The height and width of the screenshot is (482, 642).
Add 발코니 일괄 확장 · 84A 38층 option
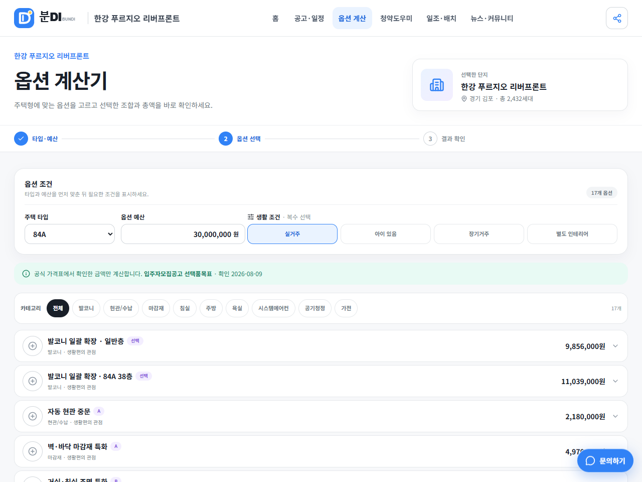coord(33,381)
